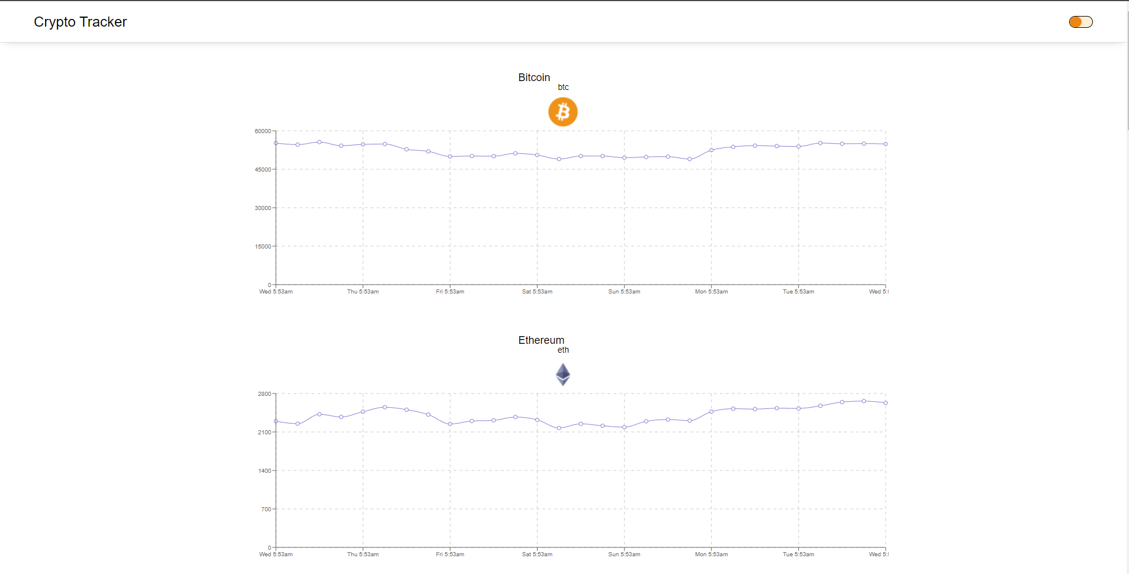1129x574 pixels.
Task: Click Bitcoin data point at Fri 5:53am gridline
Action: [450, 157]
